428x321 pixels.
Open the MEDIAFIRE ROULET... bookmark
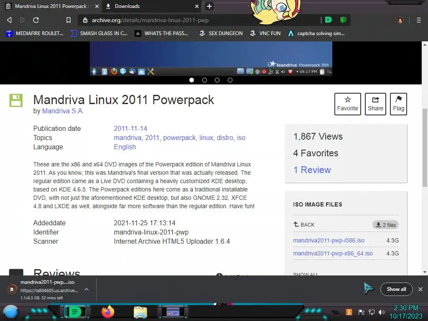34,33
